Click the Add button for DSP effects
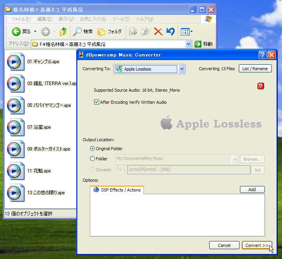Screen dimensions: 282x259 (x=252, y=190)
